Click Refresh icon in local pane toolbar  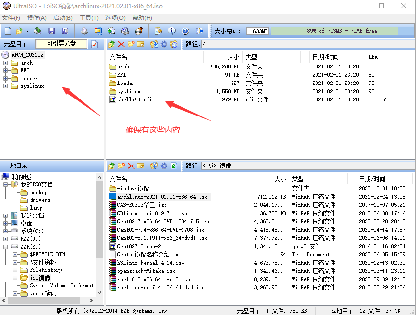point(174,166)
